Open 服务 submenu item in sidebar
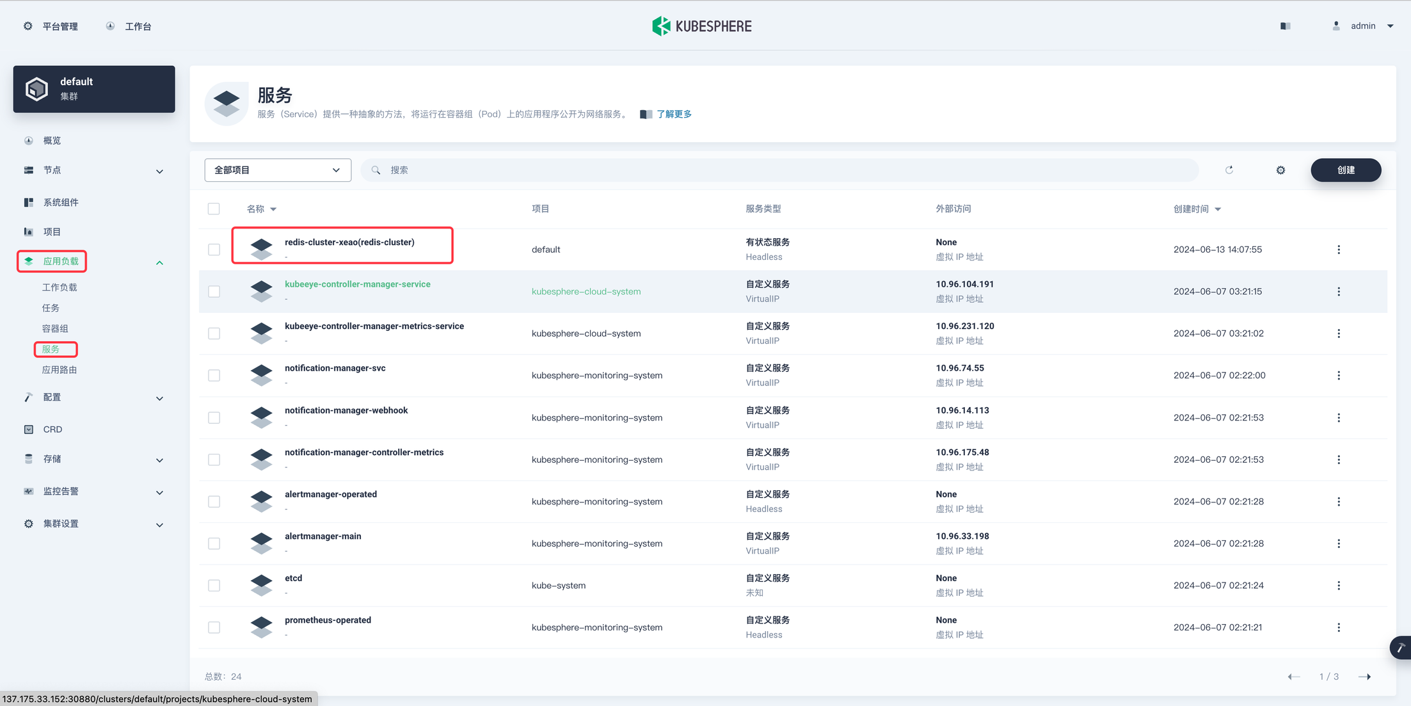1411x706 pixels. (51, 349)
